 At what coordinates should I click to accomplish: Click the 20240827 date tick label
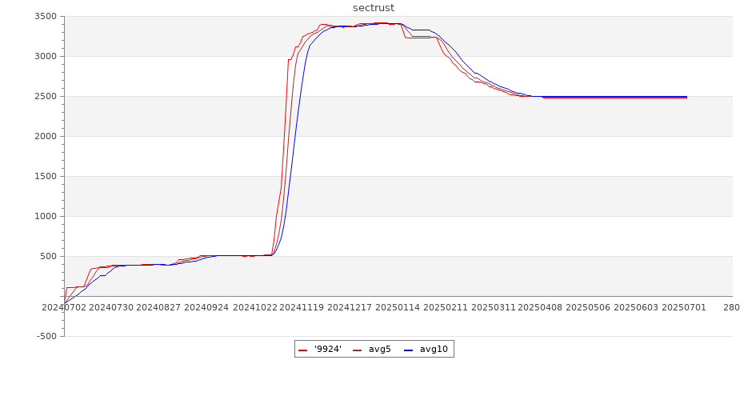(159, 307)
